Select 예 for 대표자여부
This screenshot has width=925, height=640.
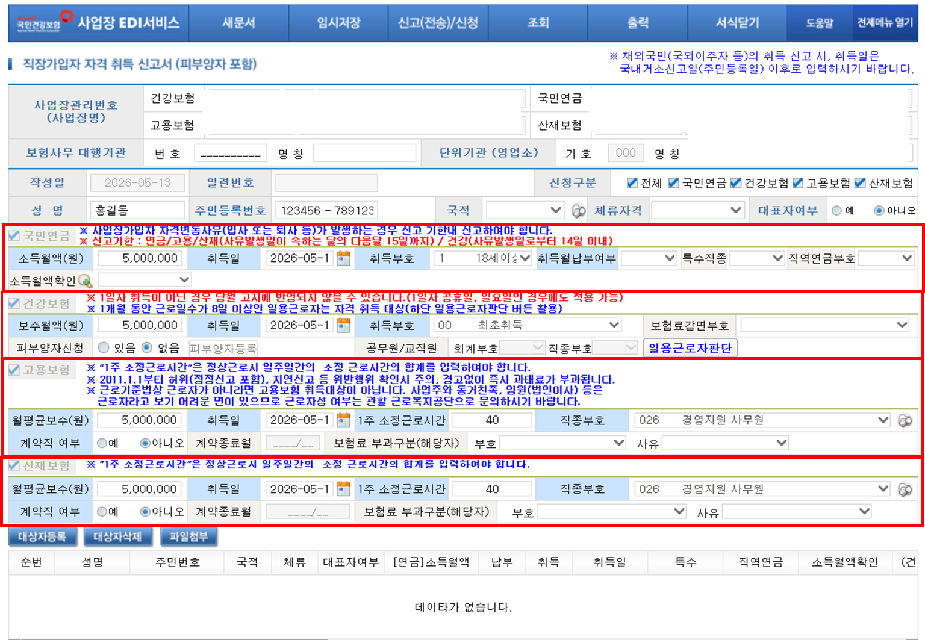click(836, 211)
